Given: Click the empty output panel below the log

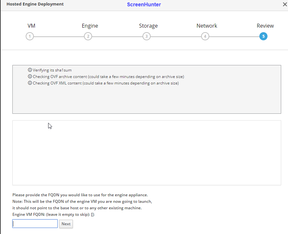Looking at the screenshot, I should pyautogui.click(x=146, y=153).
